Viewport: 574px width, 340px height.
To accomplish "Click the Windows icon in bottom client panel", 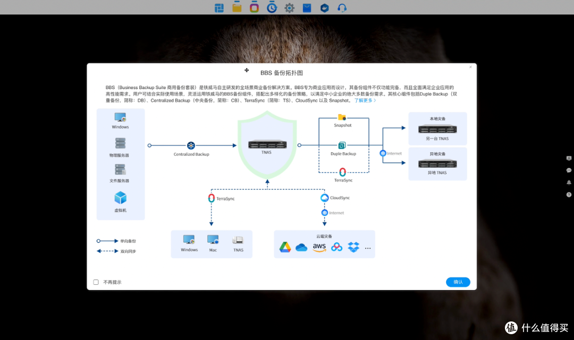I will coord(189,240).
